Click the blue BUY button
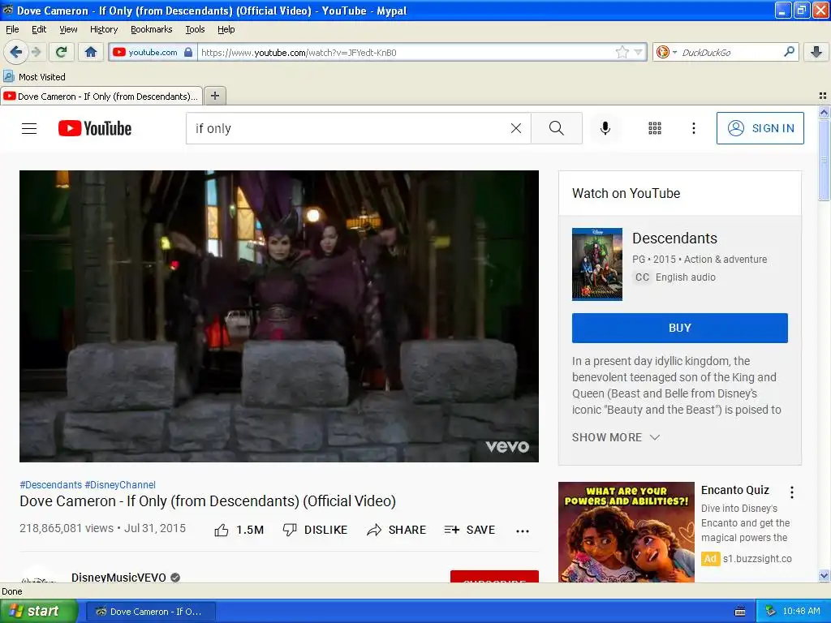Image resolution: width=831 pixels, height=623 pixels. (x=679, y=328)
